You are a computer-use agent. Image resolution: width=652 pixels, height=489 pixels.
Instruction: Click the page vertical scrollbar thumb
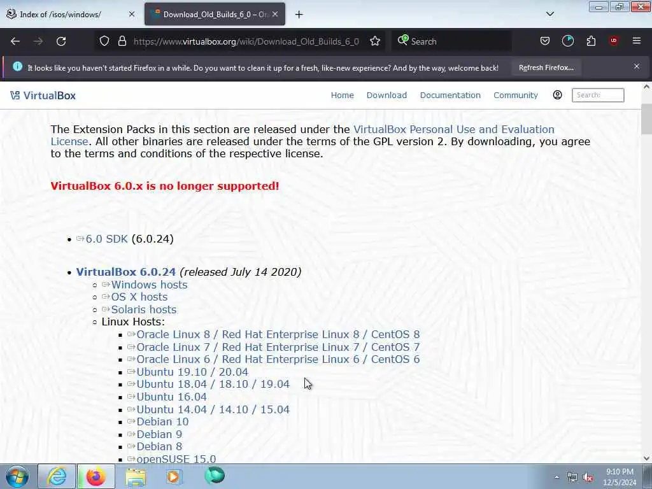pos(646,118)
